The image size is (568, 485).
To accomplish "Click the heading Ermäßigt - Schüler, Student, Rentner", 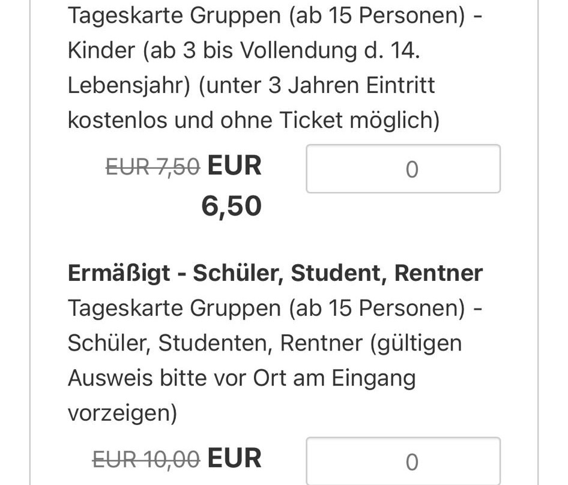I will [x=275, y=273].
